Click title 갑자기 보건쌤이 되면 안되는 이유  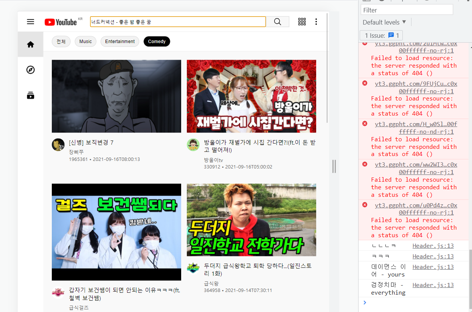(x=124, y=294)
